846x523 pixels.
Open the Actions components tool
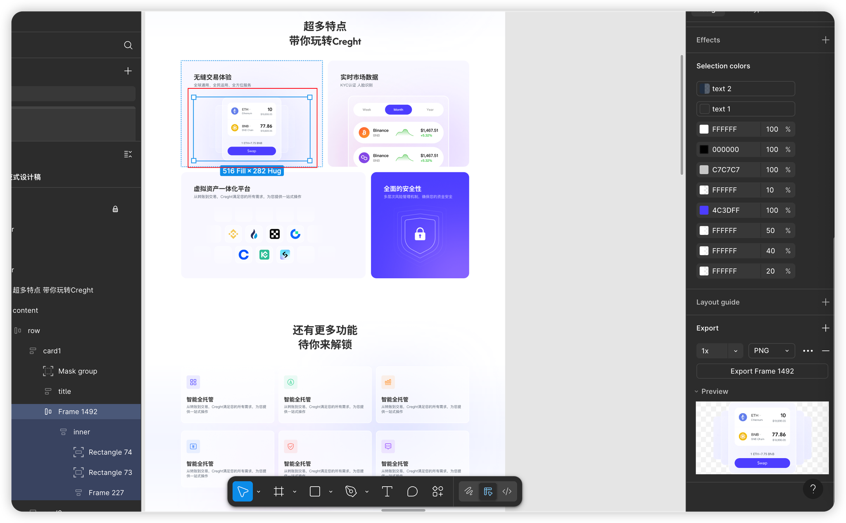(437, 491)
